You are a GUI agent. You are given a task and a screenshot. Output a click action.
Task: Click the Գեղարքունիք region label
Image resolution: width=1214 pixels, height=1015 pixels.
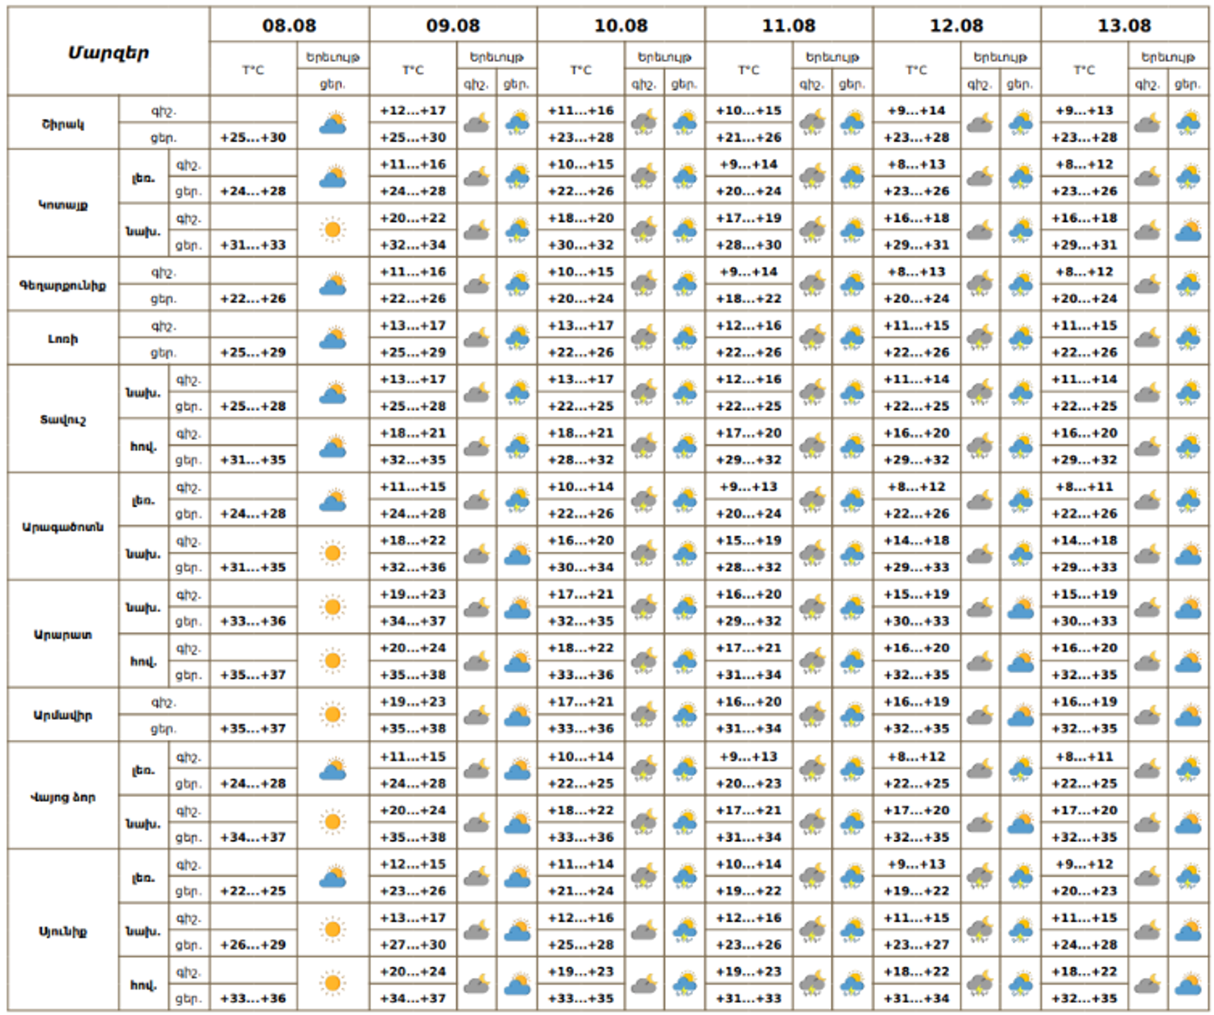click(63, 285)
